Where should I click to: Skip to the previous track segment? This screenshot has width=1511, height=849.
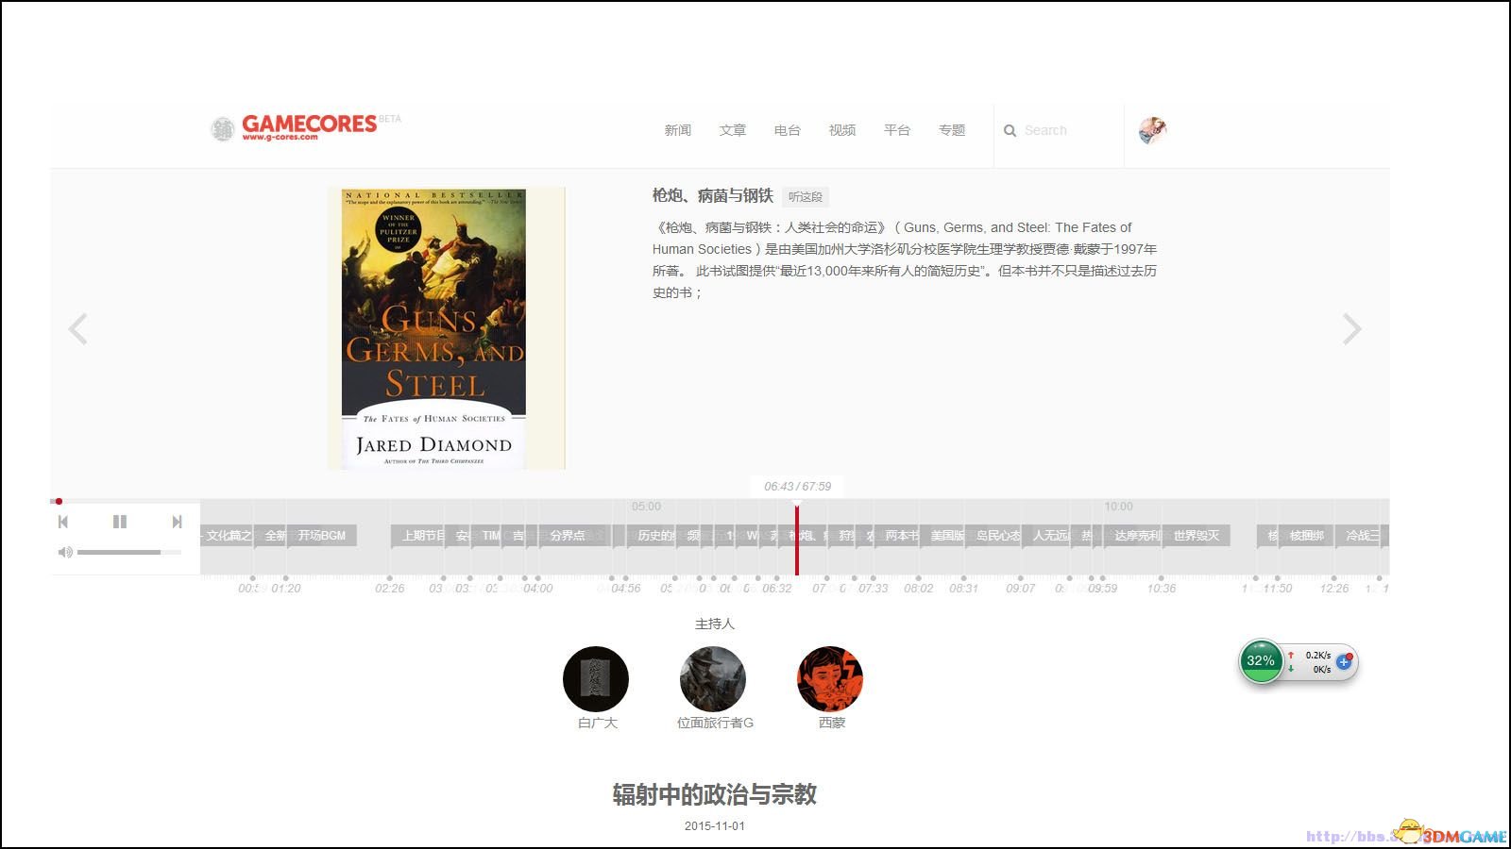(x=63, y=522)
